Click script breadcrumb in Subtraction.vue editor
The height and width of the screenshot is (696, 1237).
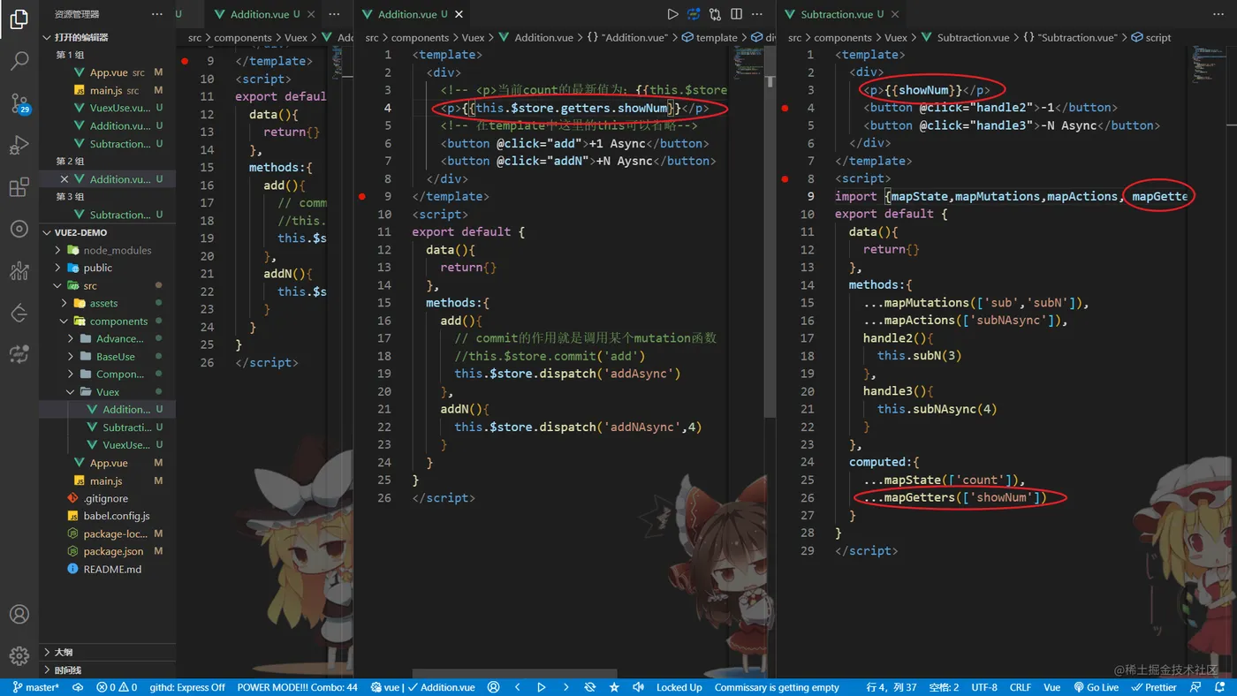click(x=1150, y=37)
